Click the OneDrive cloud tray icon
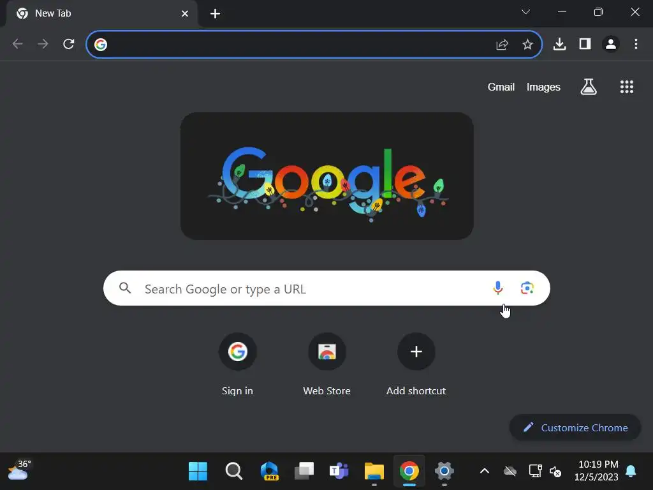Screen dimensions: 653x490 click(x=510, y=471)
